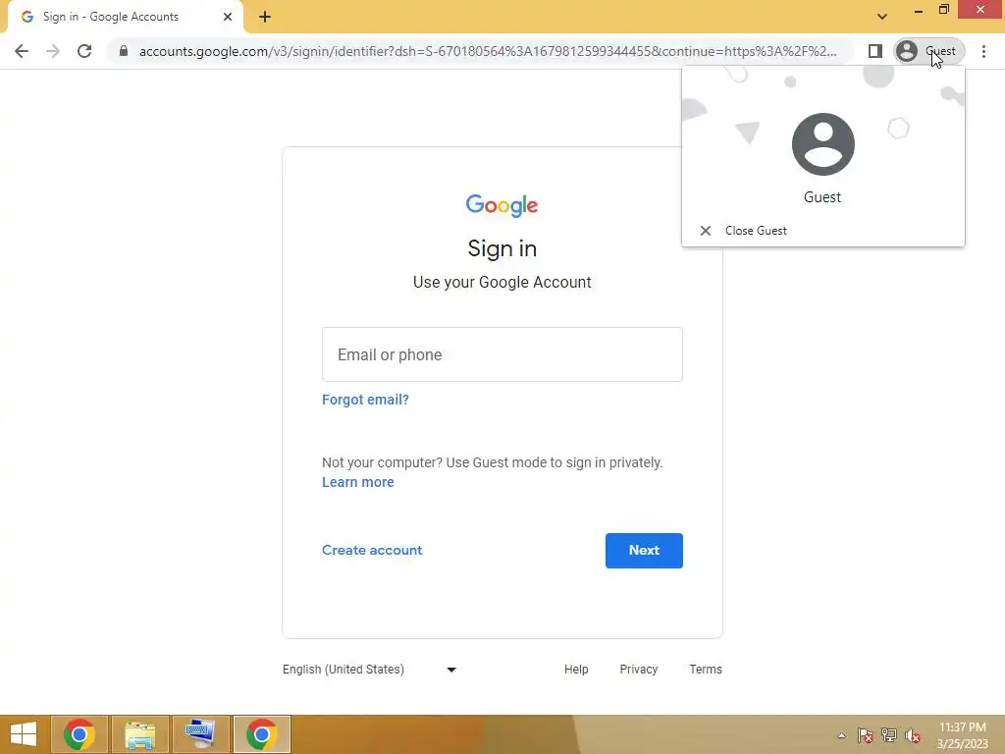View site info via padlock icon

[124, 51]
